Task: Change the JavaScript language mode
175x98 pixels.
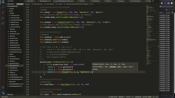Action: click(138, 97)
